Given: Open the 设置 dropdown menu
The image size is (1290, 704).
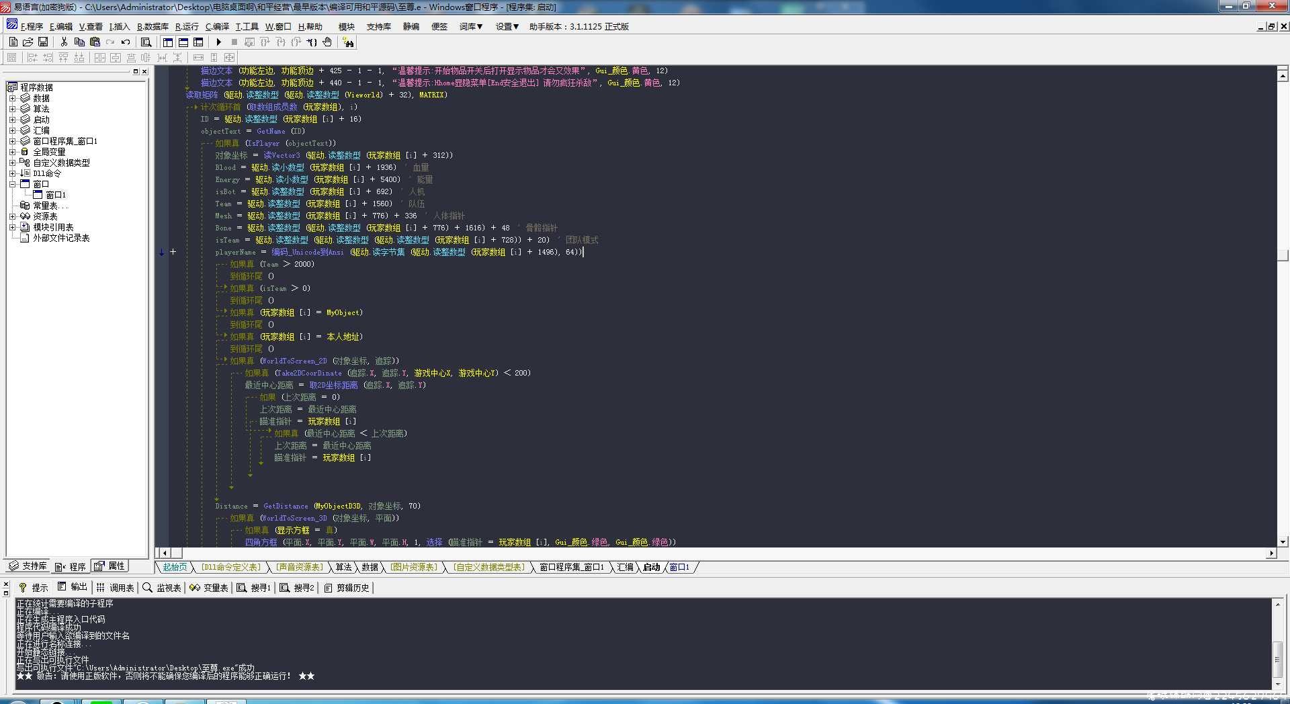Looking at the screenshot, I should point(507,26).
